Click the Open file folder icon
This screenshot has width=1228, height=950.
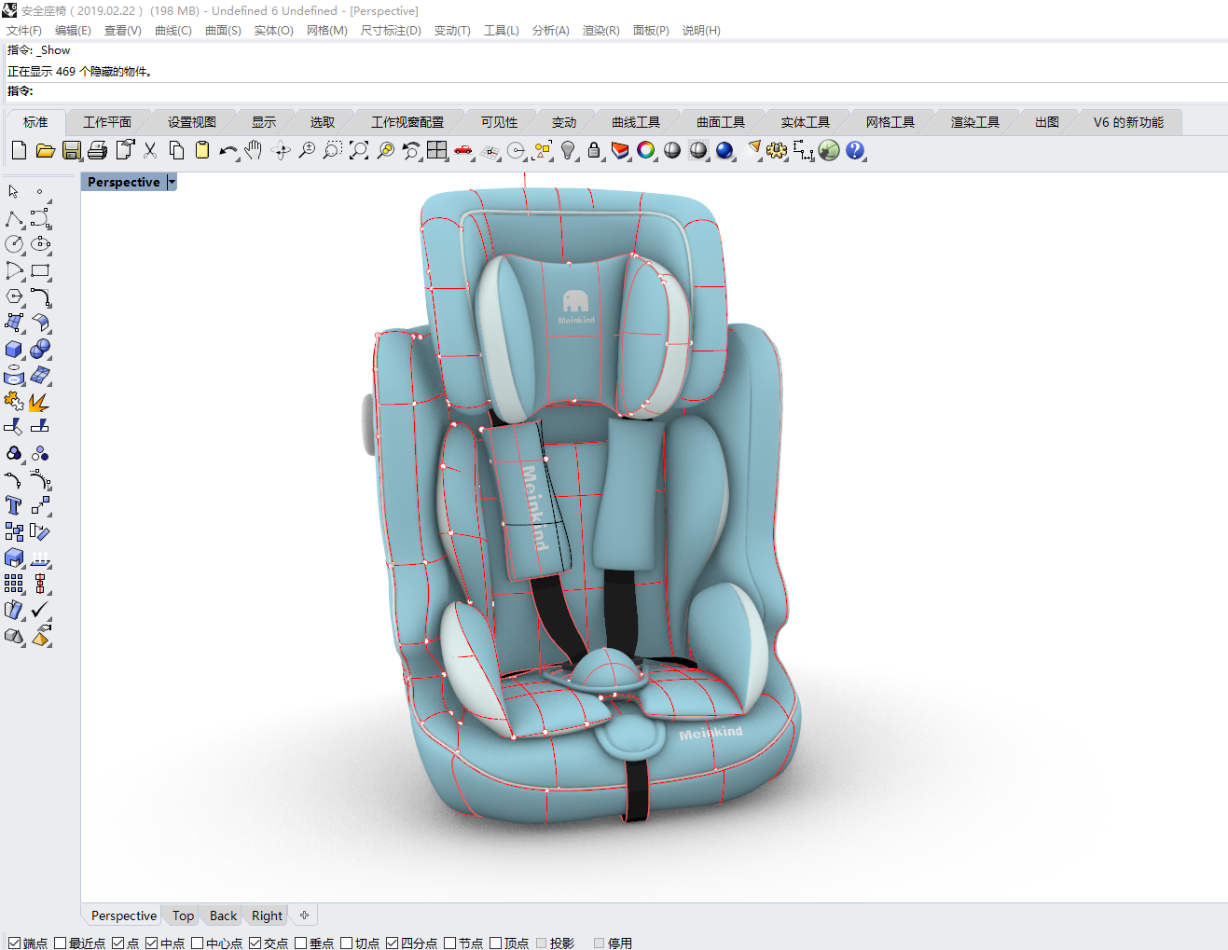45,150
